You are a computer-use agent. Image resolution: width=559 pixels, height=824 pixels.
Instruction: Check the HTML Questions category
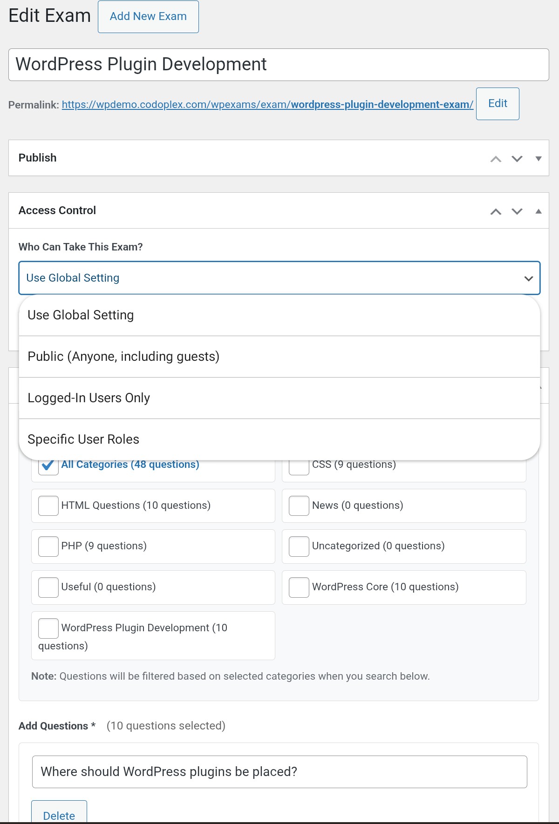(48, 506)
